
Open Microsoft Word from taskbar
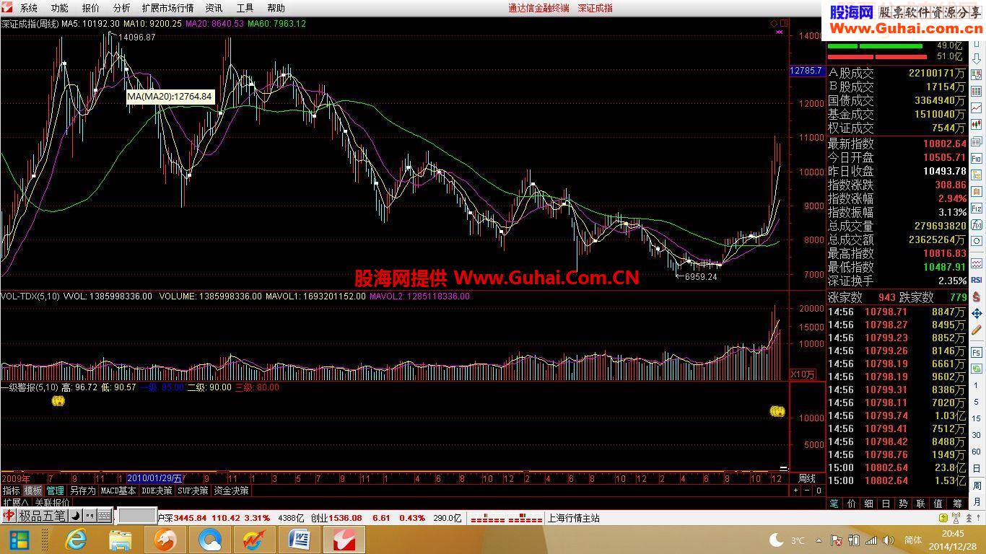click(299, 540)
